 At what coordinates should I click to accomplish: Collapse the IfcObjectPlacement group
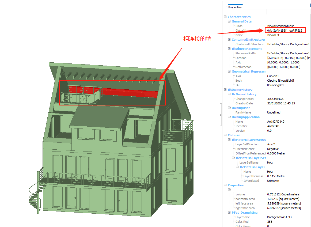[229, 49]
